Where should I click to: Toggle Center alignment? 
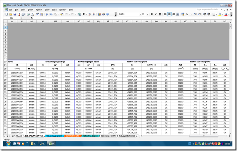click(x=169, y=14)
